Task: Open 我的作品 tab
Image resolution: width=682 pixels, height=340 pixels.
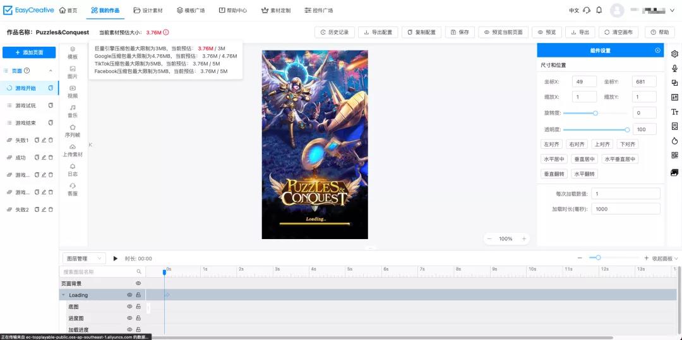Action: 105,11
